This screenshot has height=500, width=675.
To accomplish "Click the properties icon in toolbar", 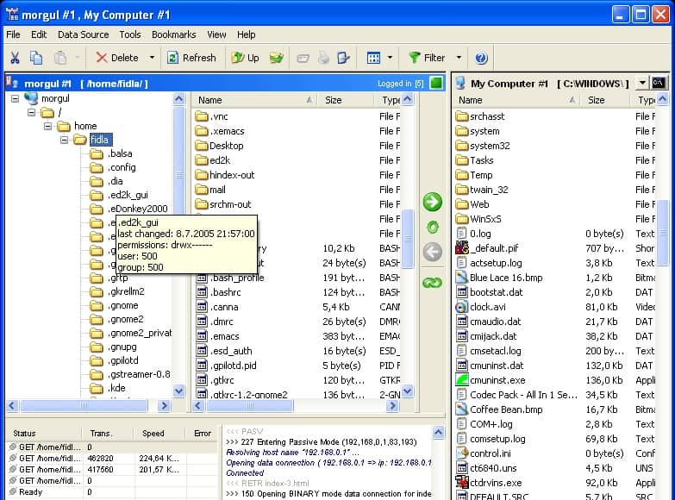I will [324, 58].
